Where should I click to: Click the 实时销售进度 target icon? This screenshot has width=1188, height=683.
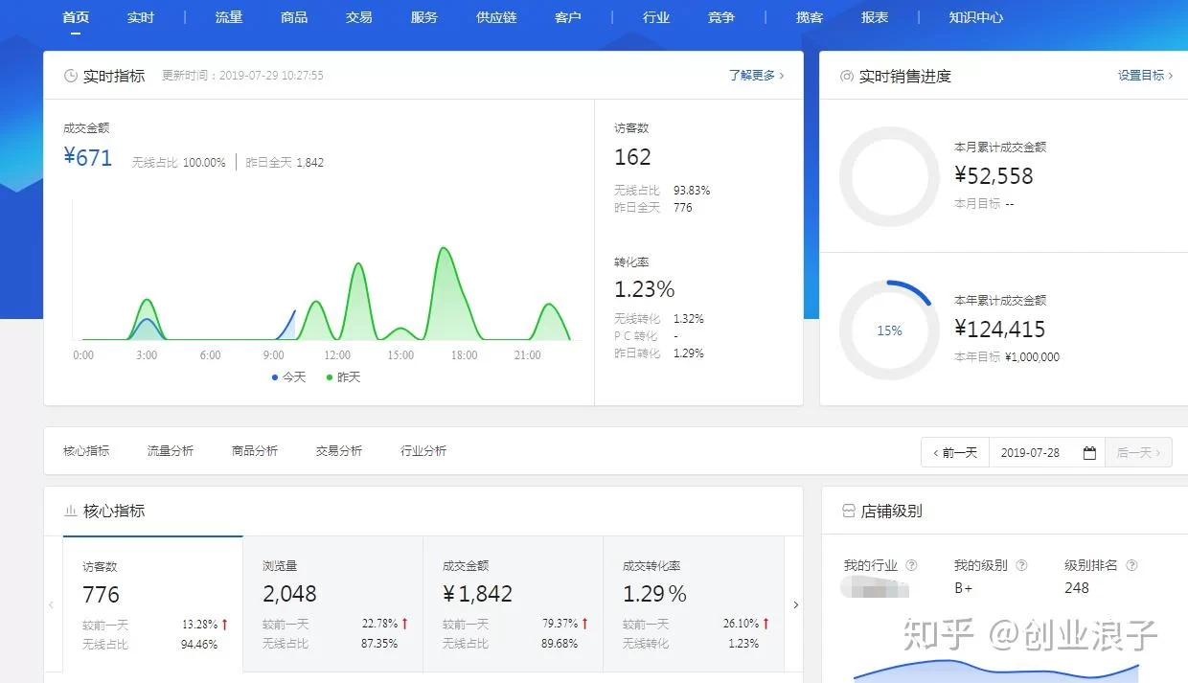tap(846, 76)
